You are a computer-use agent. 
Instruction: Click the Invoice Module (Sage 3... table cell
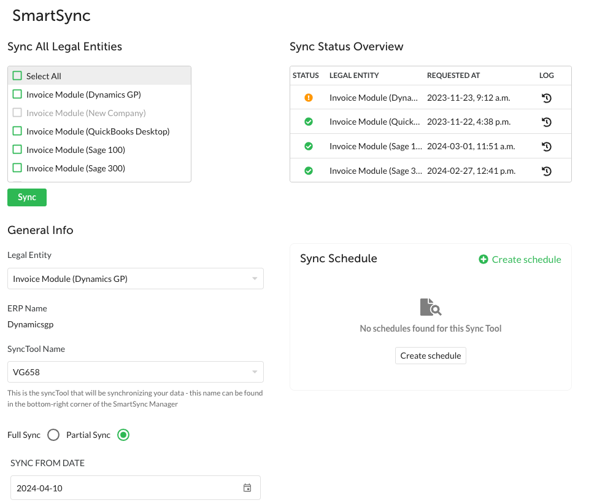(x=376, y=171)
